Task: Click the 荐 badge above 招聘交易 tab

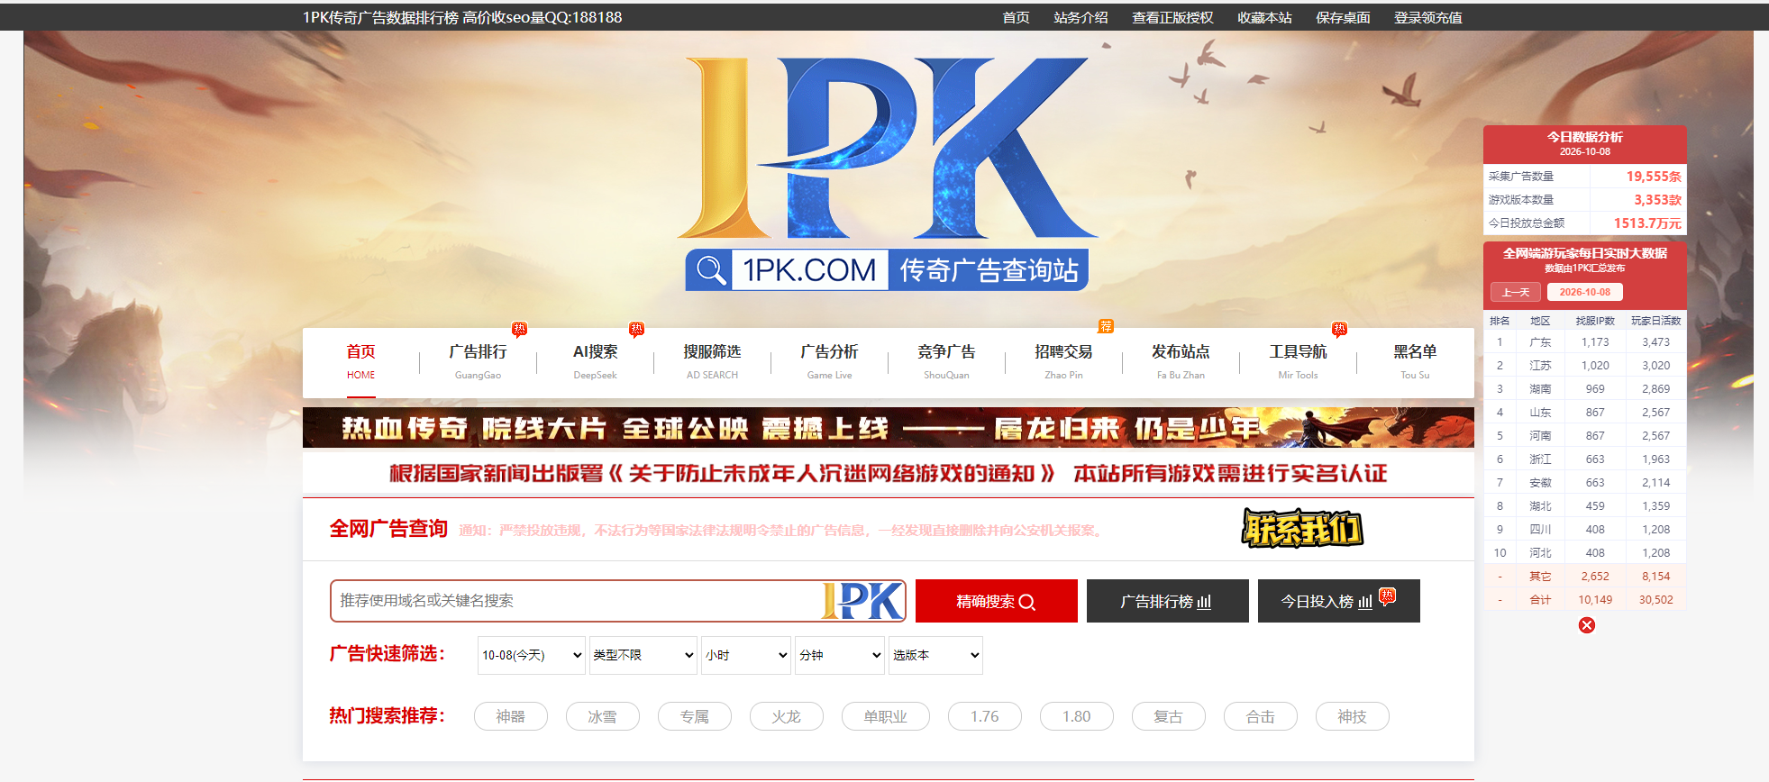Action: [x=1106, y=326]
